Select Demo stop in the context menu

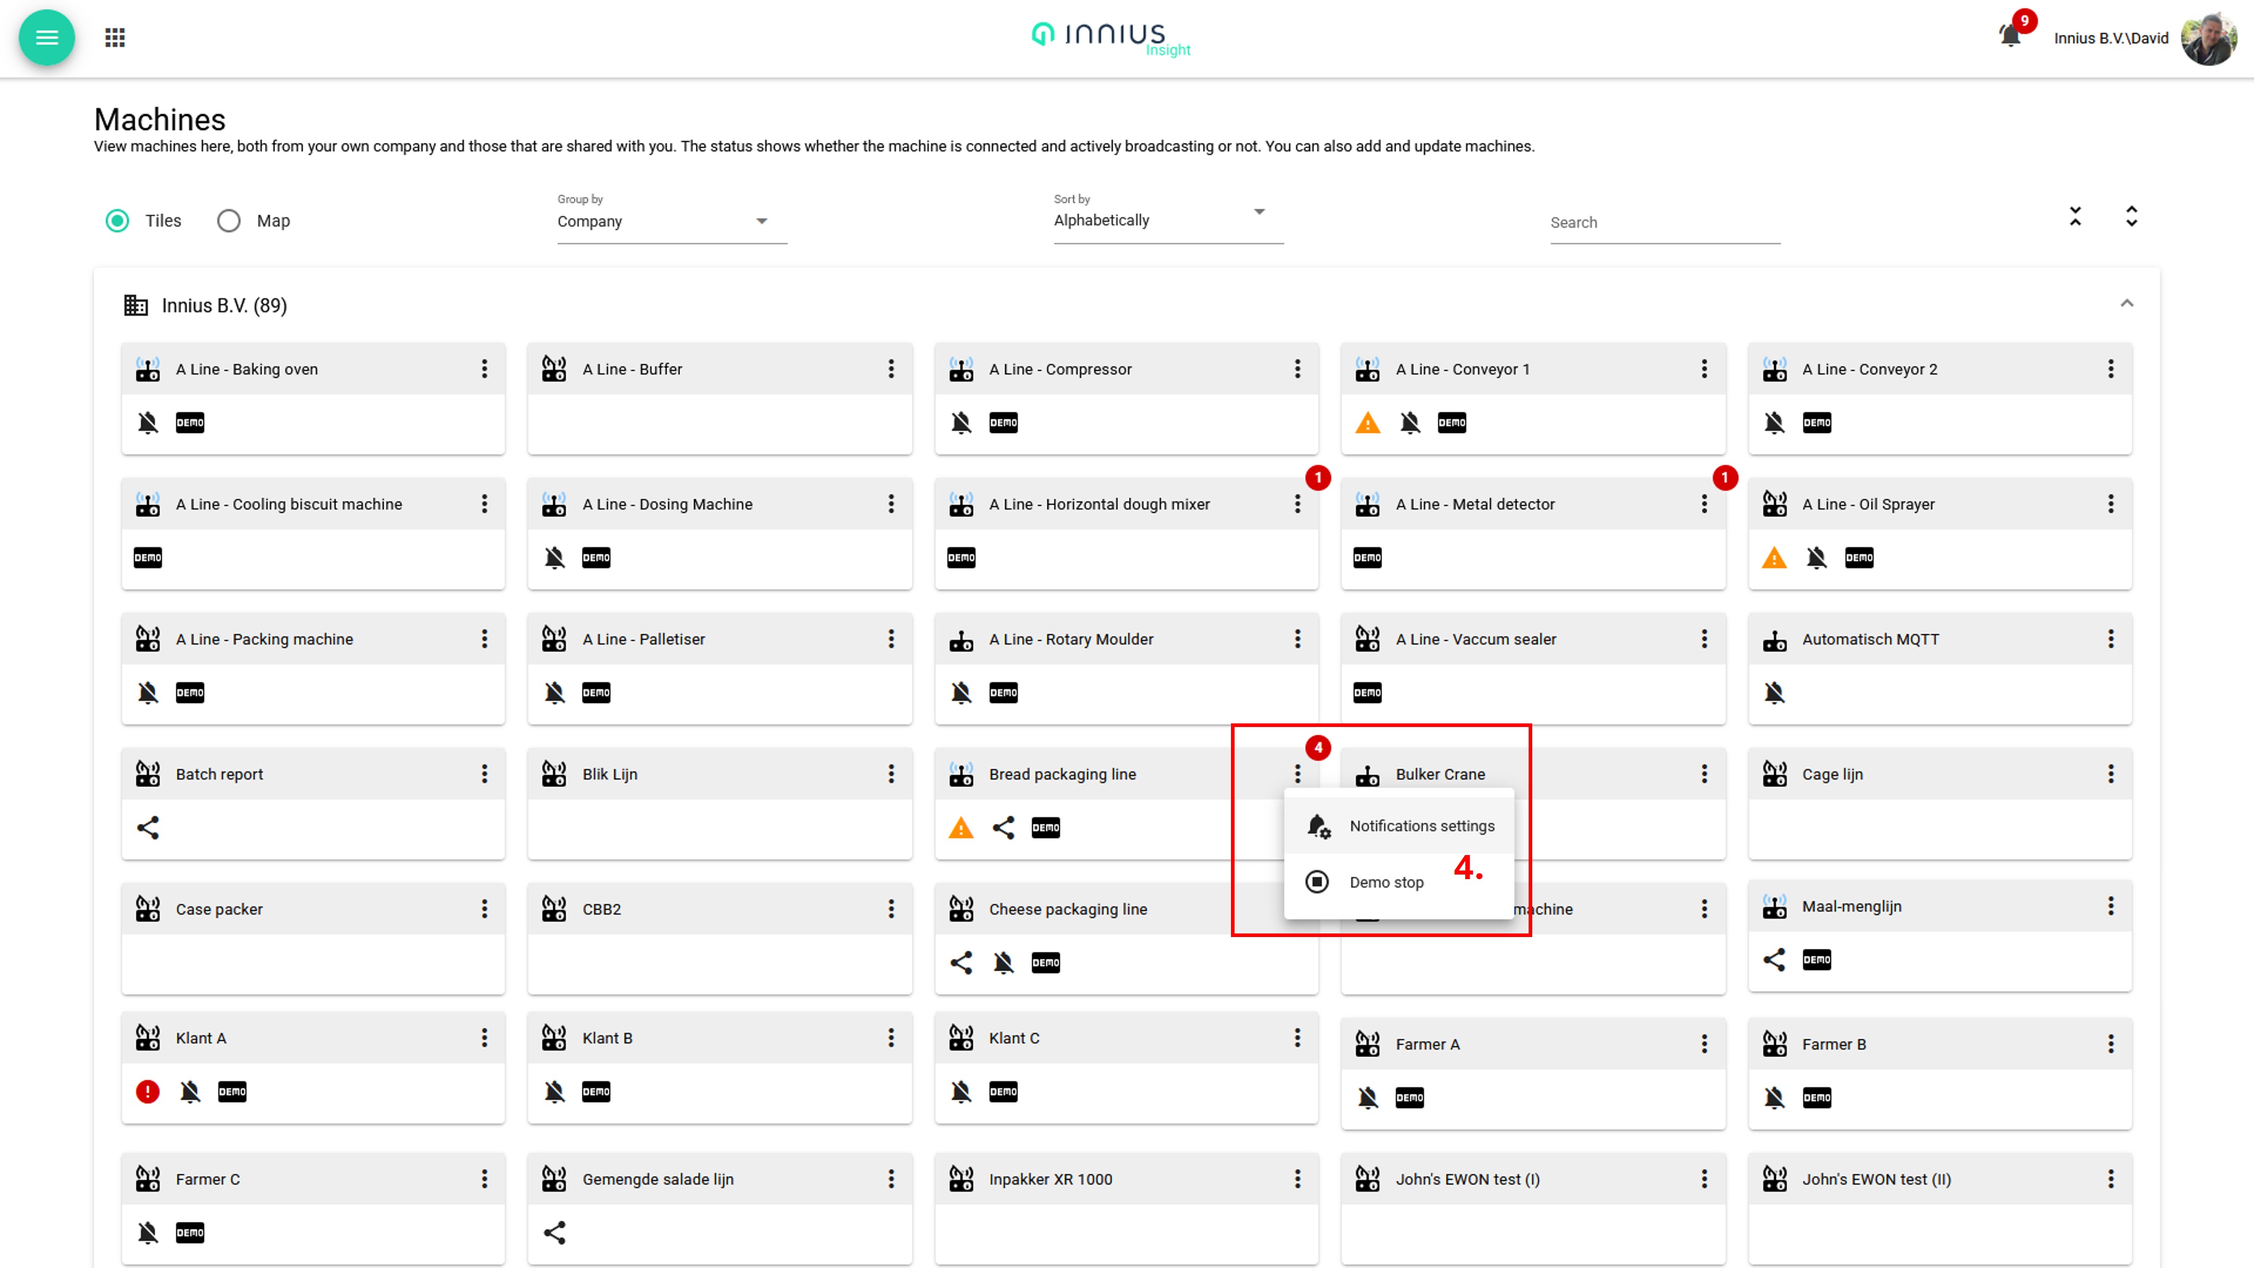[x=1386, y=882]
